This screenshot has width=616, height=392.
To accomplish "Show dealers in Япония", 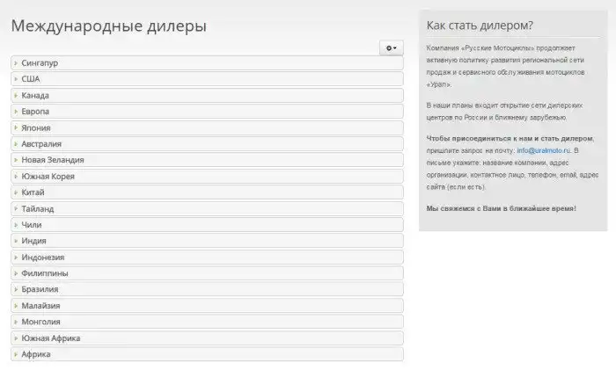I will click(x=36, y=127).
